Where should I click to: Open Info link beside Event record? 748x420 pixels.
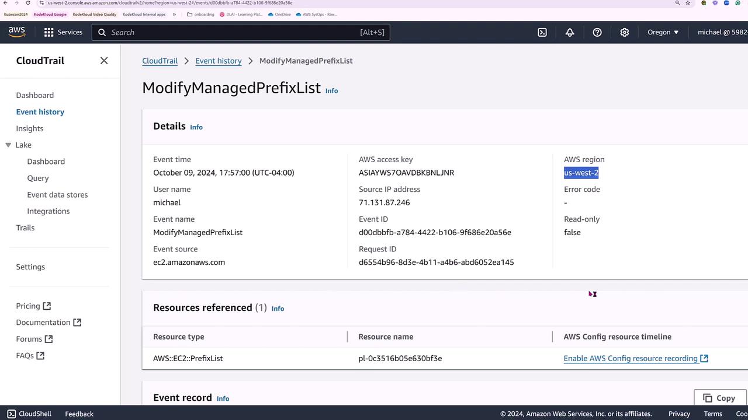[223, 398]
